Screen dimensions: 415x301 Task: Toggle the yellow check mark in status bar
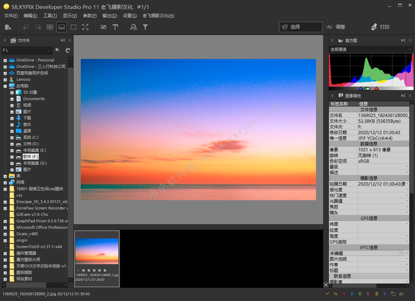327,293
